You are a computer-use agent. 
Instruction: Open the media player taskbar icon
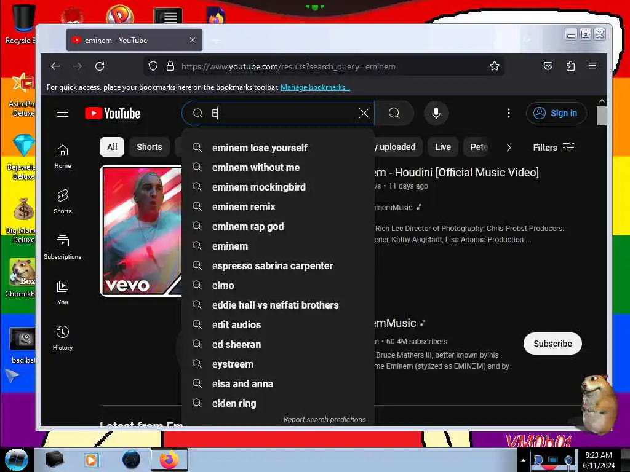click(91, 460)
